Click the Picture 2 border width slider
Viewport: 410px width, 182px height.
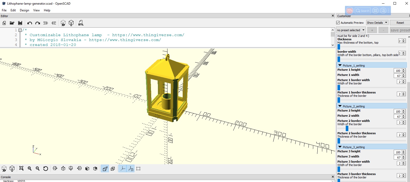[347, 128]
